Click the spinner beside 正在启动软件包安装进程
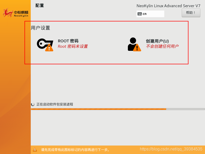Viewport: 205px width, 154px height. [33, 104]
